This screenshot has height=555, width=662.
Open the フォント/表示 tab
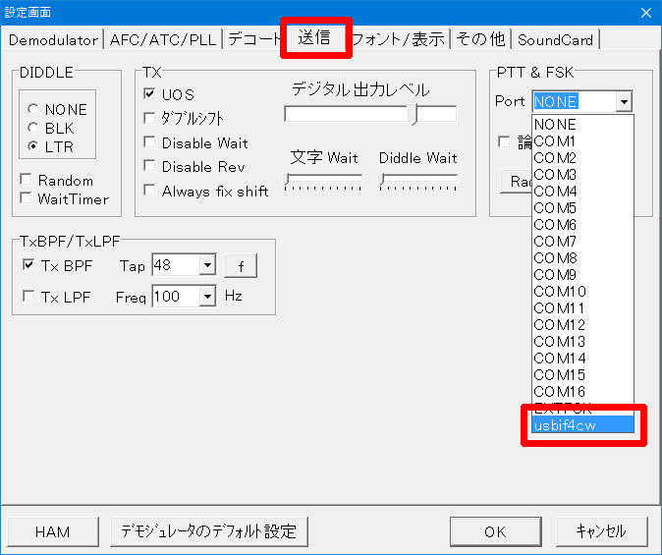pyautogui.click(x=399, y=39)
